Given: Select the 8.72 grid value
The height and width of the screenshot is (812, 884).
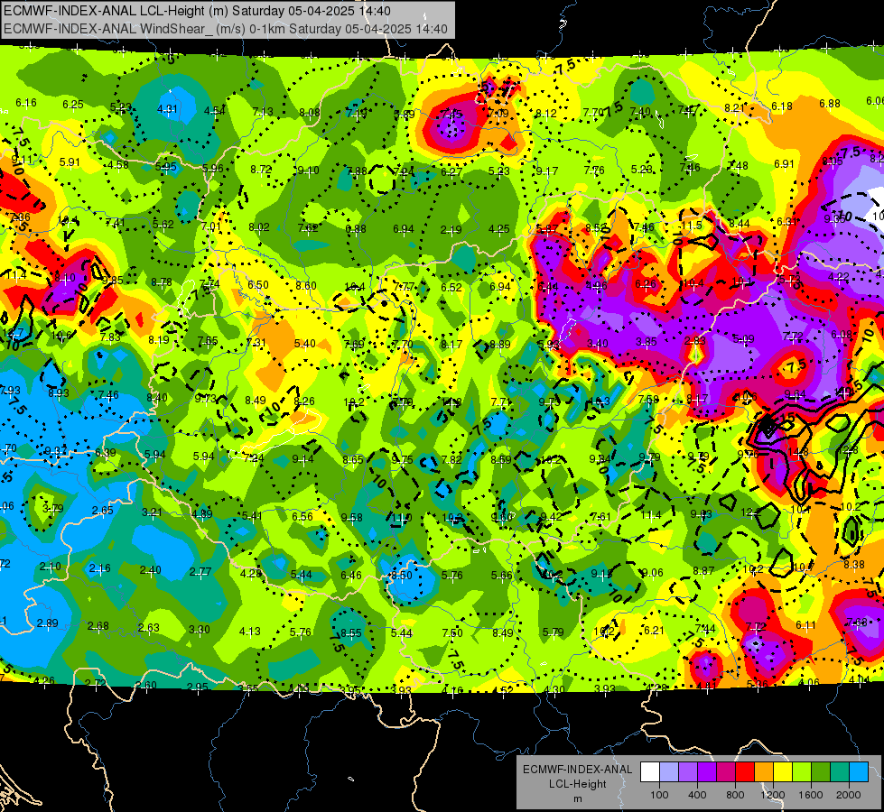Looking at the screenshot, I should coord(261,169).
